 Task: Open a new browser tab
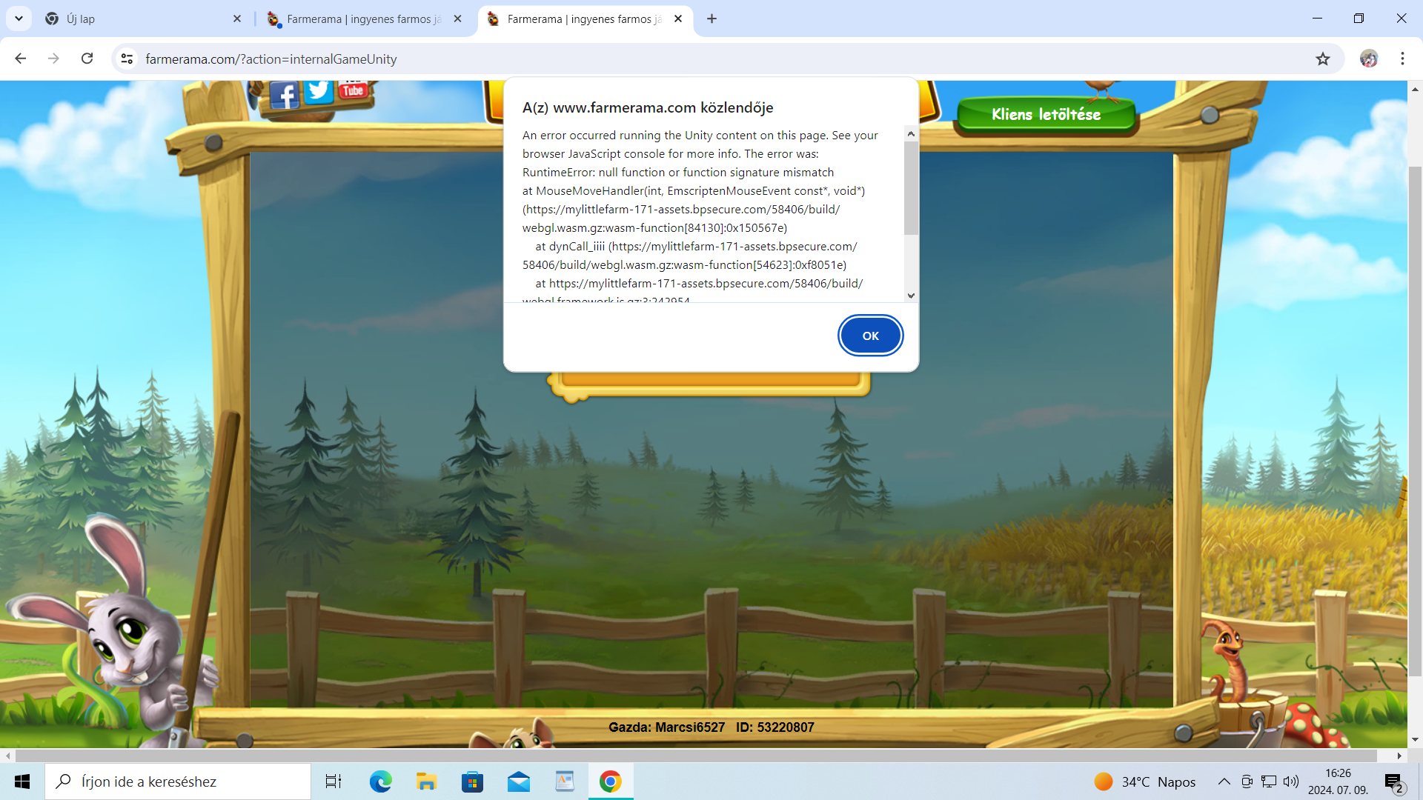tap(711, 19)
